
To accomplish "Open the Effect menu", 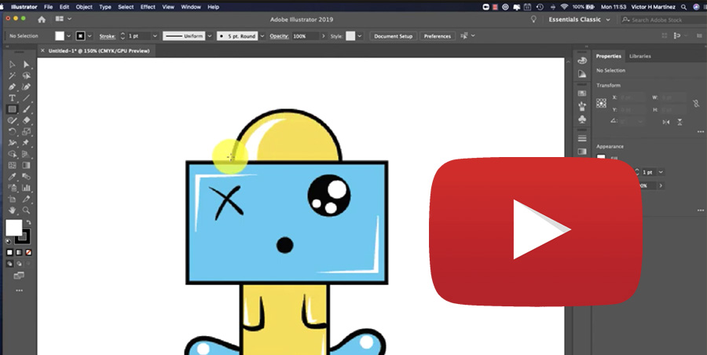I will [x=148, y=7].
